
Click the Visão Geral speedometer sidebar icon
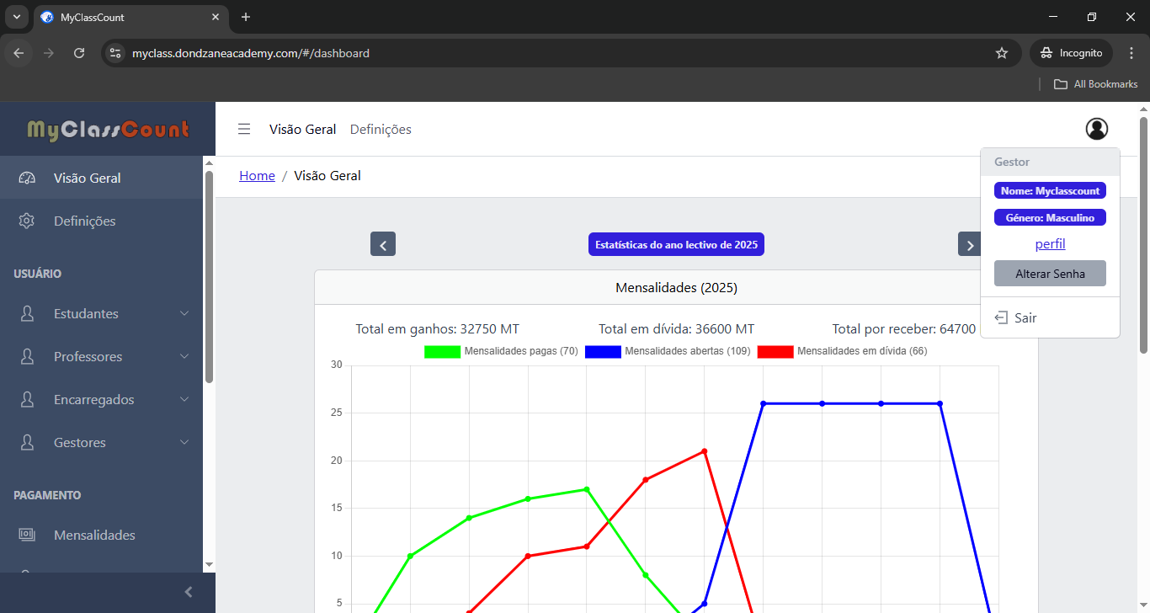(x=27, y=178)
